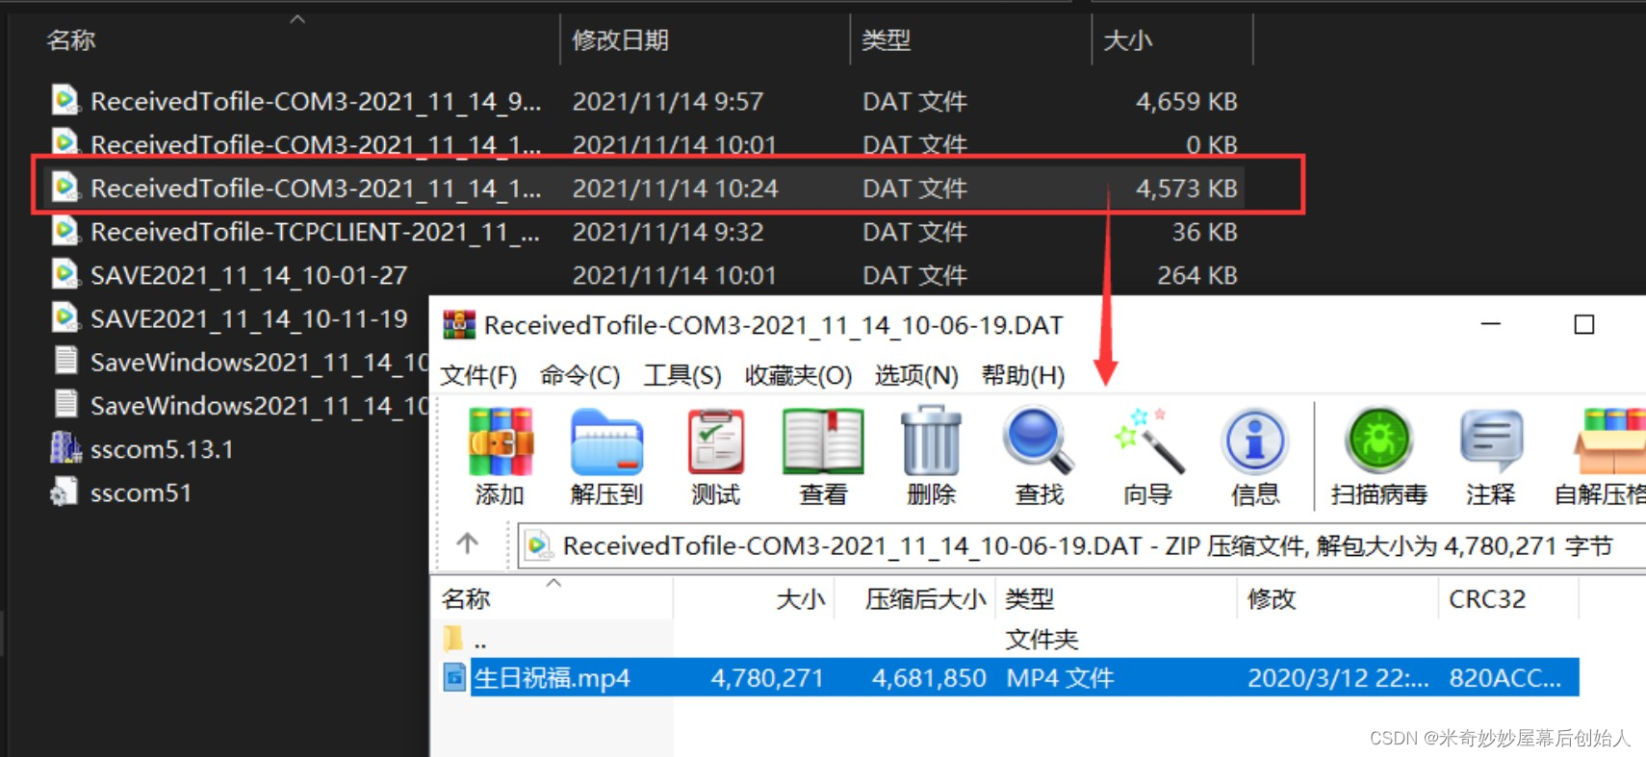Maximize the WinRAR window
Viewport: 1646px width, 757px height.
[x=1584, y=324]
